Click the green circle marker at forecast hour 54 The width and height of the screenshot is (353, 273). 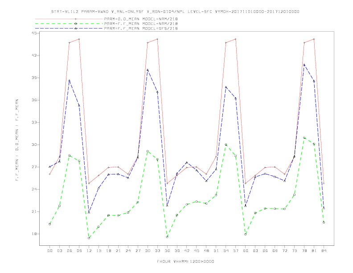point(226,145)
